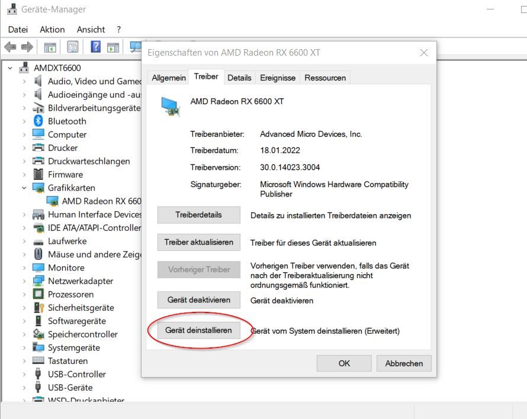The image size is (527, 419).
Task: Click the Human Interface Devices icon
Action: pyautogui.click(x=38, y=214)
